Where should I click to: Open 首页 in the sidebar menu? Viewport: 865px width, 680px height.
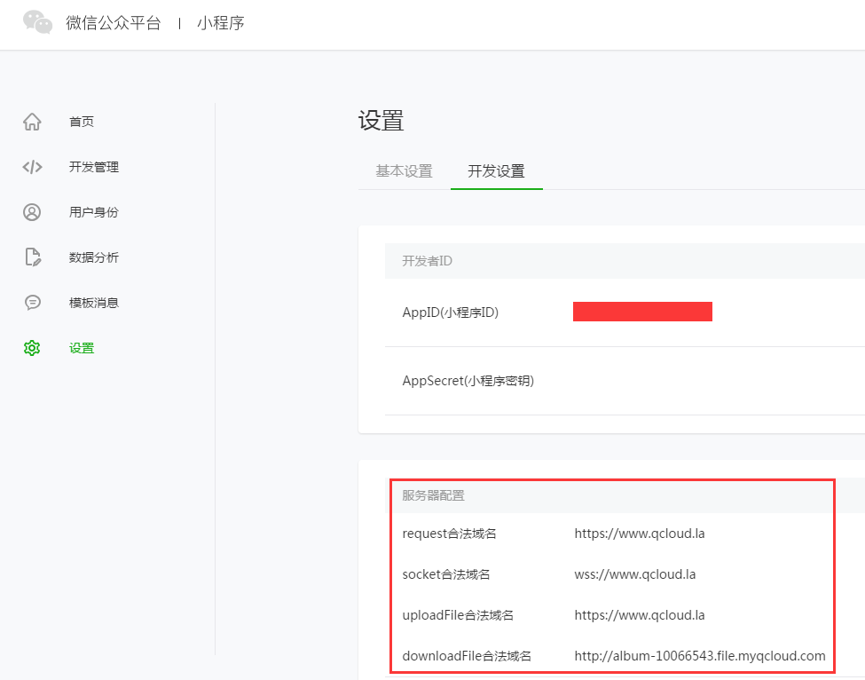coord(82,122)
